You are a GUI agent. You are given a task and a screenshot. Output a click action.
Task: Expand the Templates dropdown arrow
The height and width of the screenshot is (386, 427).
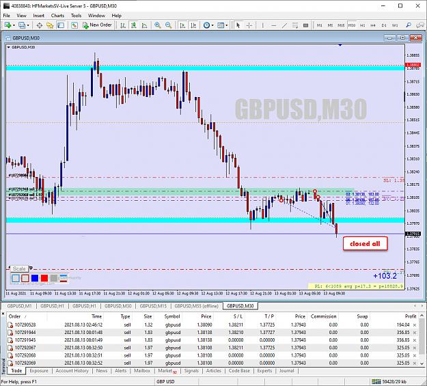tap(227, 25)
